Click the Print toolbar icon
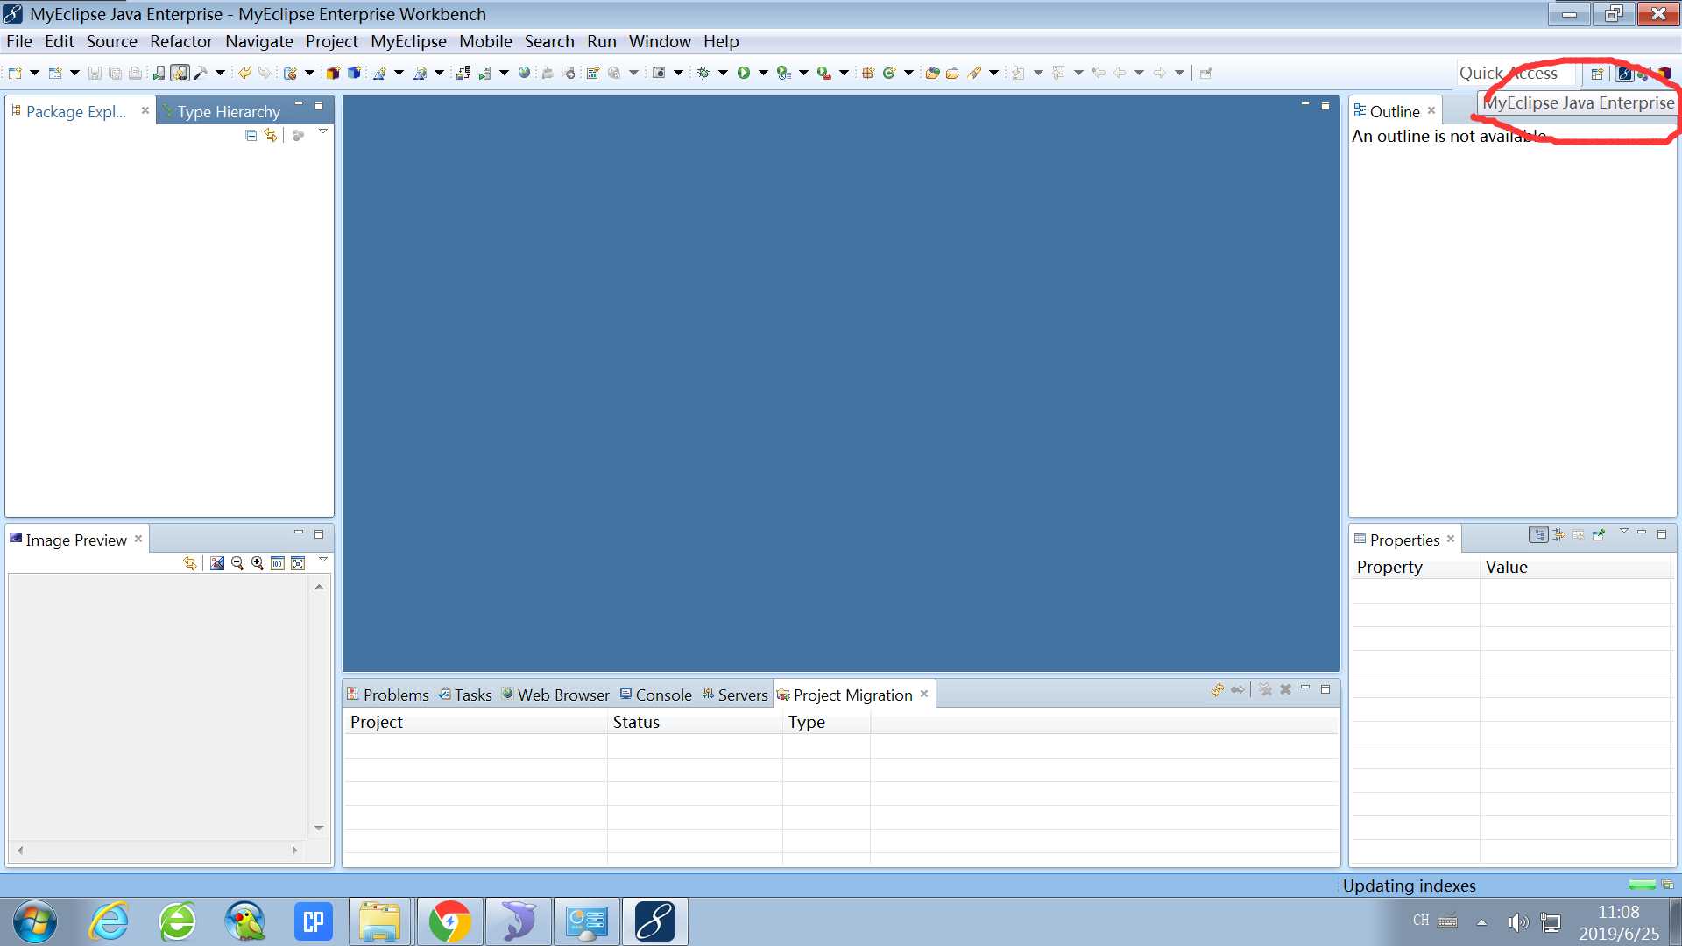Screen dimensions: 1682x946 (x=135, y=74)
